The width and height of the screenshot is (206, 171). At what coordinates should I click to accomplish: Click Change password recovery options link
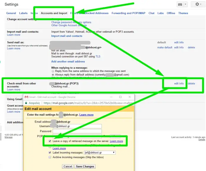[71, 22]
